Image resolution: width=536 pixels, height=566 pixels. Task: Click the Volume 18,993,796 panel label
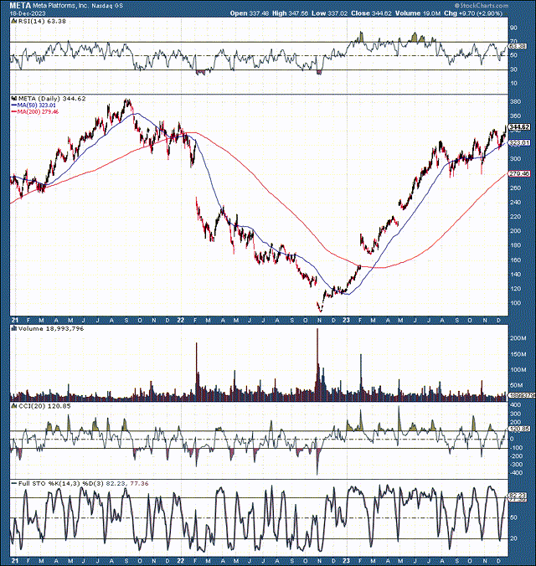pyautogui.click(x=51, y=328)
